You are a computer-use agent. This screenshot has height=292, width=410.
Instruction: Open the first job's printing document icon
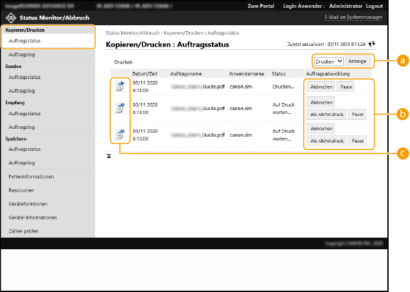[x=119, y=85]
